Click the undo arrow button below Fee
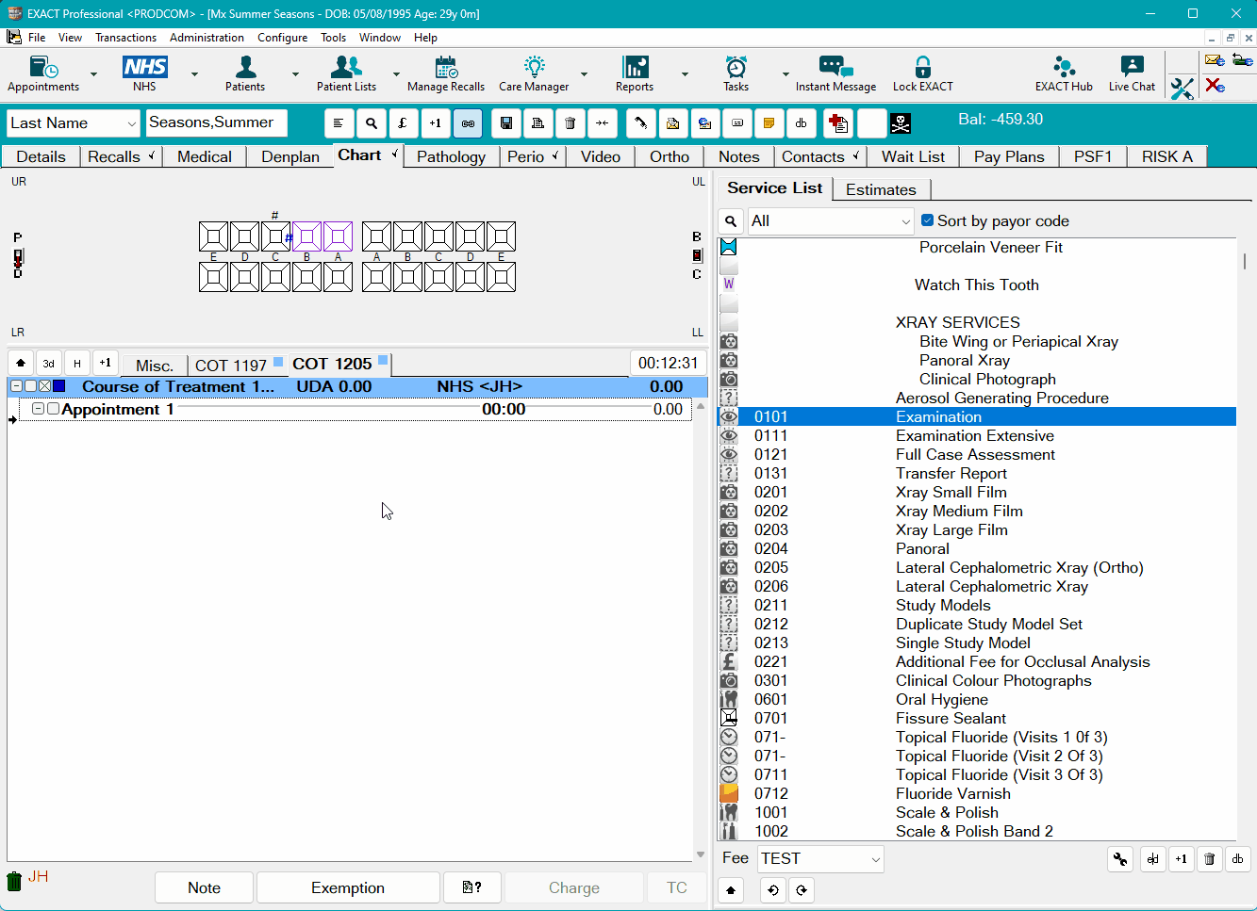This screenshot has width=1257, height=911. click(x=773, y=890)
